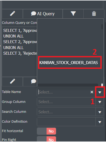Toggle the Pin Right switch
Viewport: 106px width, 142px height.
tap(47, 139)
